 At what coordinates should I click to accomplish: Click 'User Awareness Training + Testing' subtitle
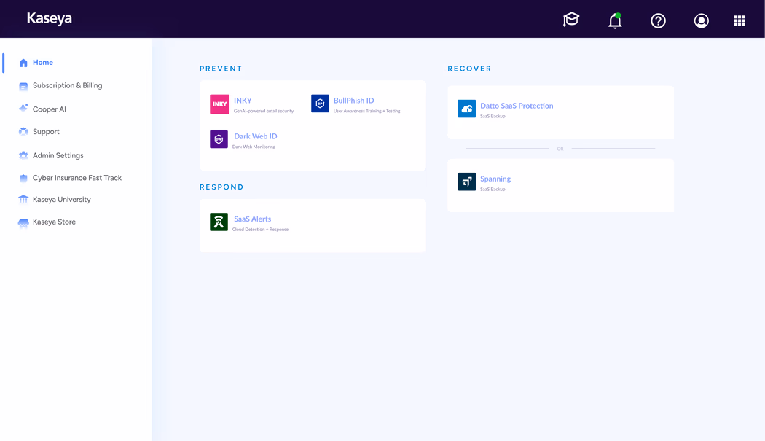tap(367, 112)
